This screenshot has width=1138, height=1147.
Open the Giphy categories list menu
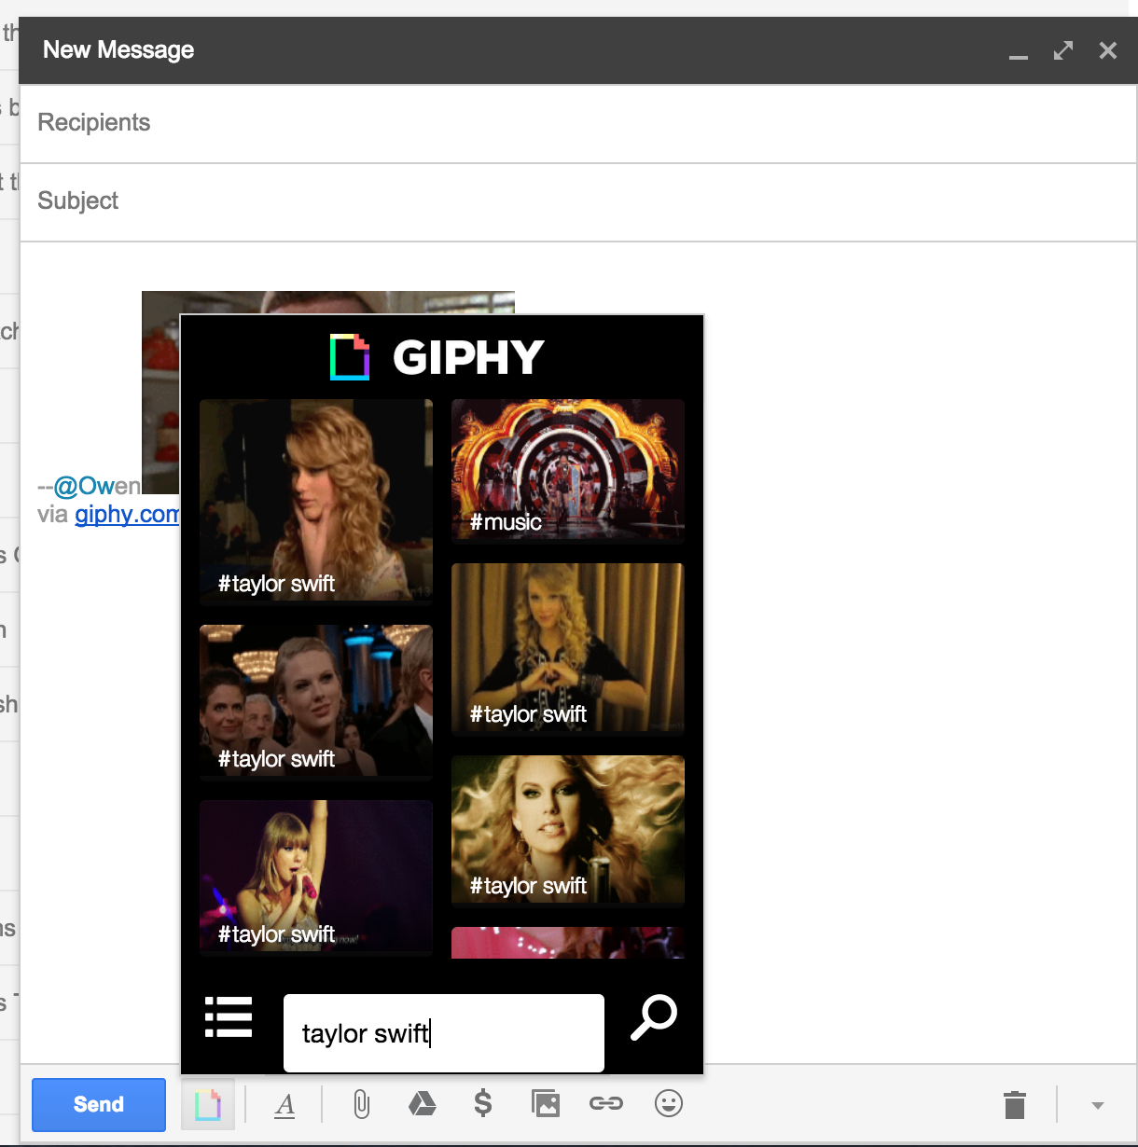(229, 1017)
